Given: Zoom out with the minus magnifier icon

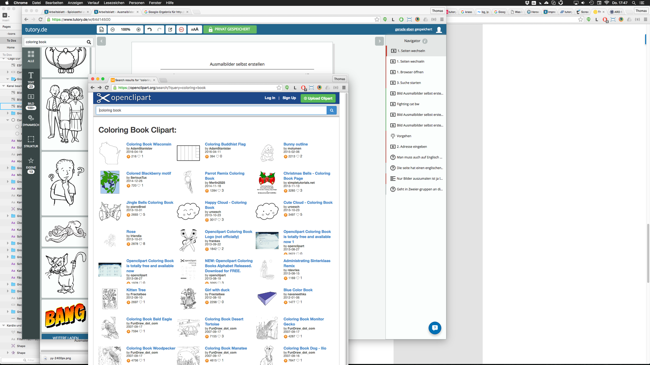Looking at the screenshot, I should [x=112, y=30].
